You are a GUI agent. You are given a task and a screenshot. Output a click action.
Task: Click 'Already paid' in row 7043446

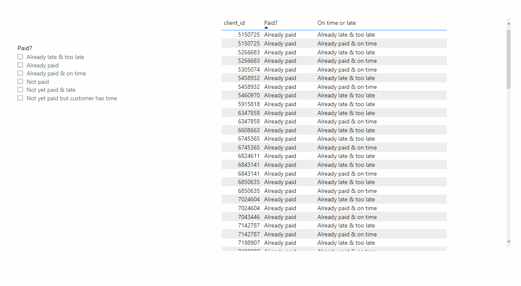click(280, 217)
